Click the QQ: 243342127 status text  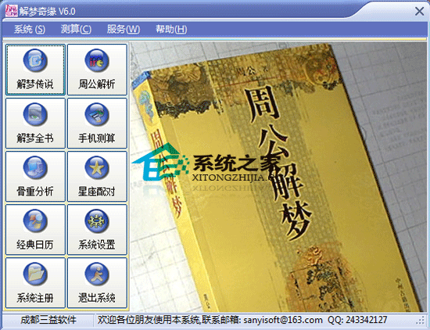(x=357, y=320)
